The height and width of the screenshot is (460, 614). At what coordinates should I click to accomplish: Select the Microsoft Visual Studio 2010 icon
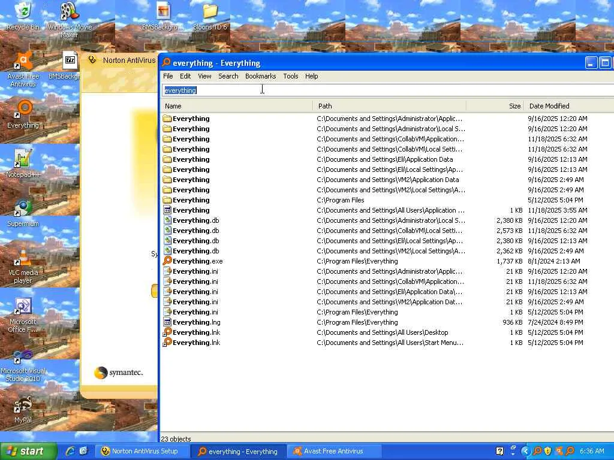pyautogui.click(x=23, y=365)
